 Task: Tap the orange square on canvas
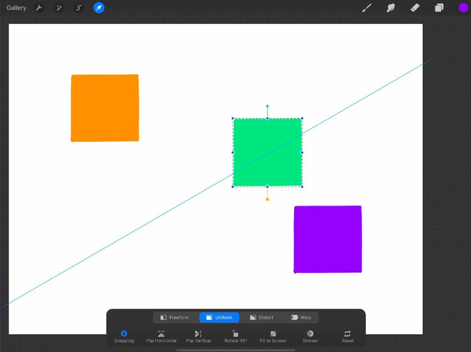105,108
